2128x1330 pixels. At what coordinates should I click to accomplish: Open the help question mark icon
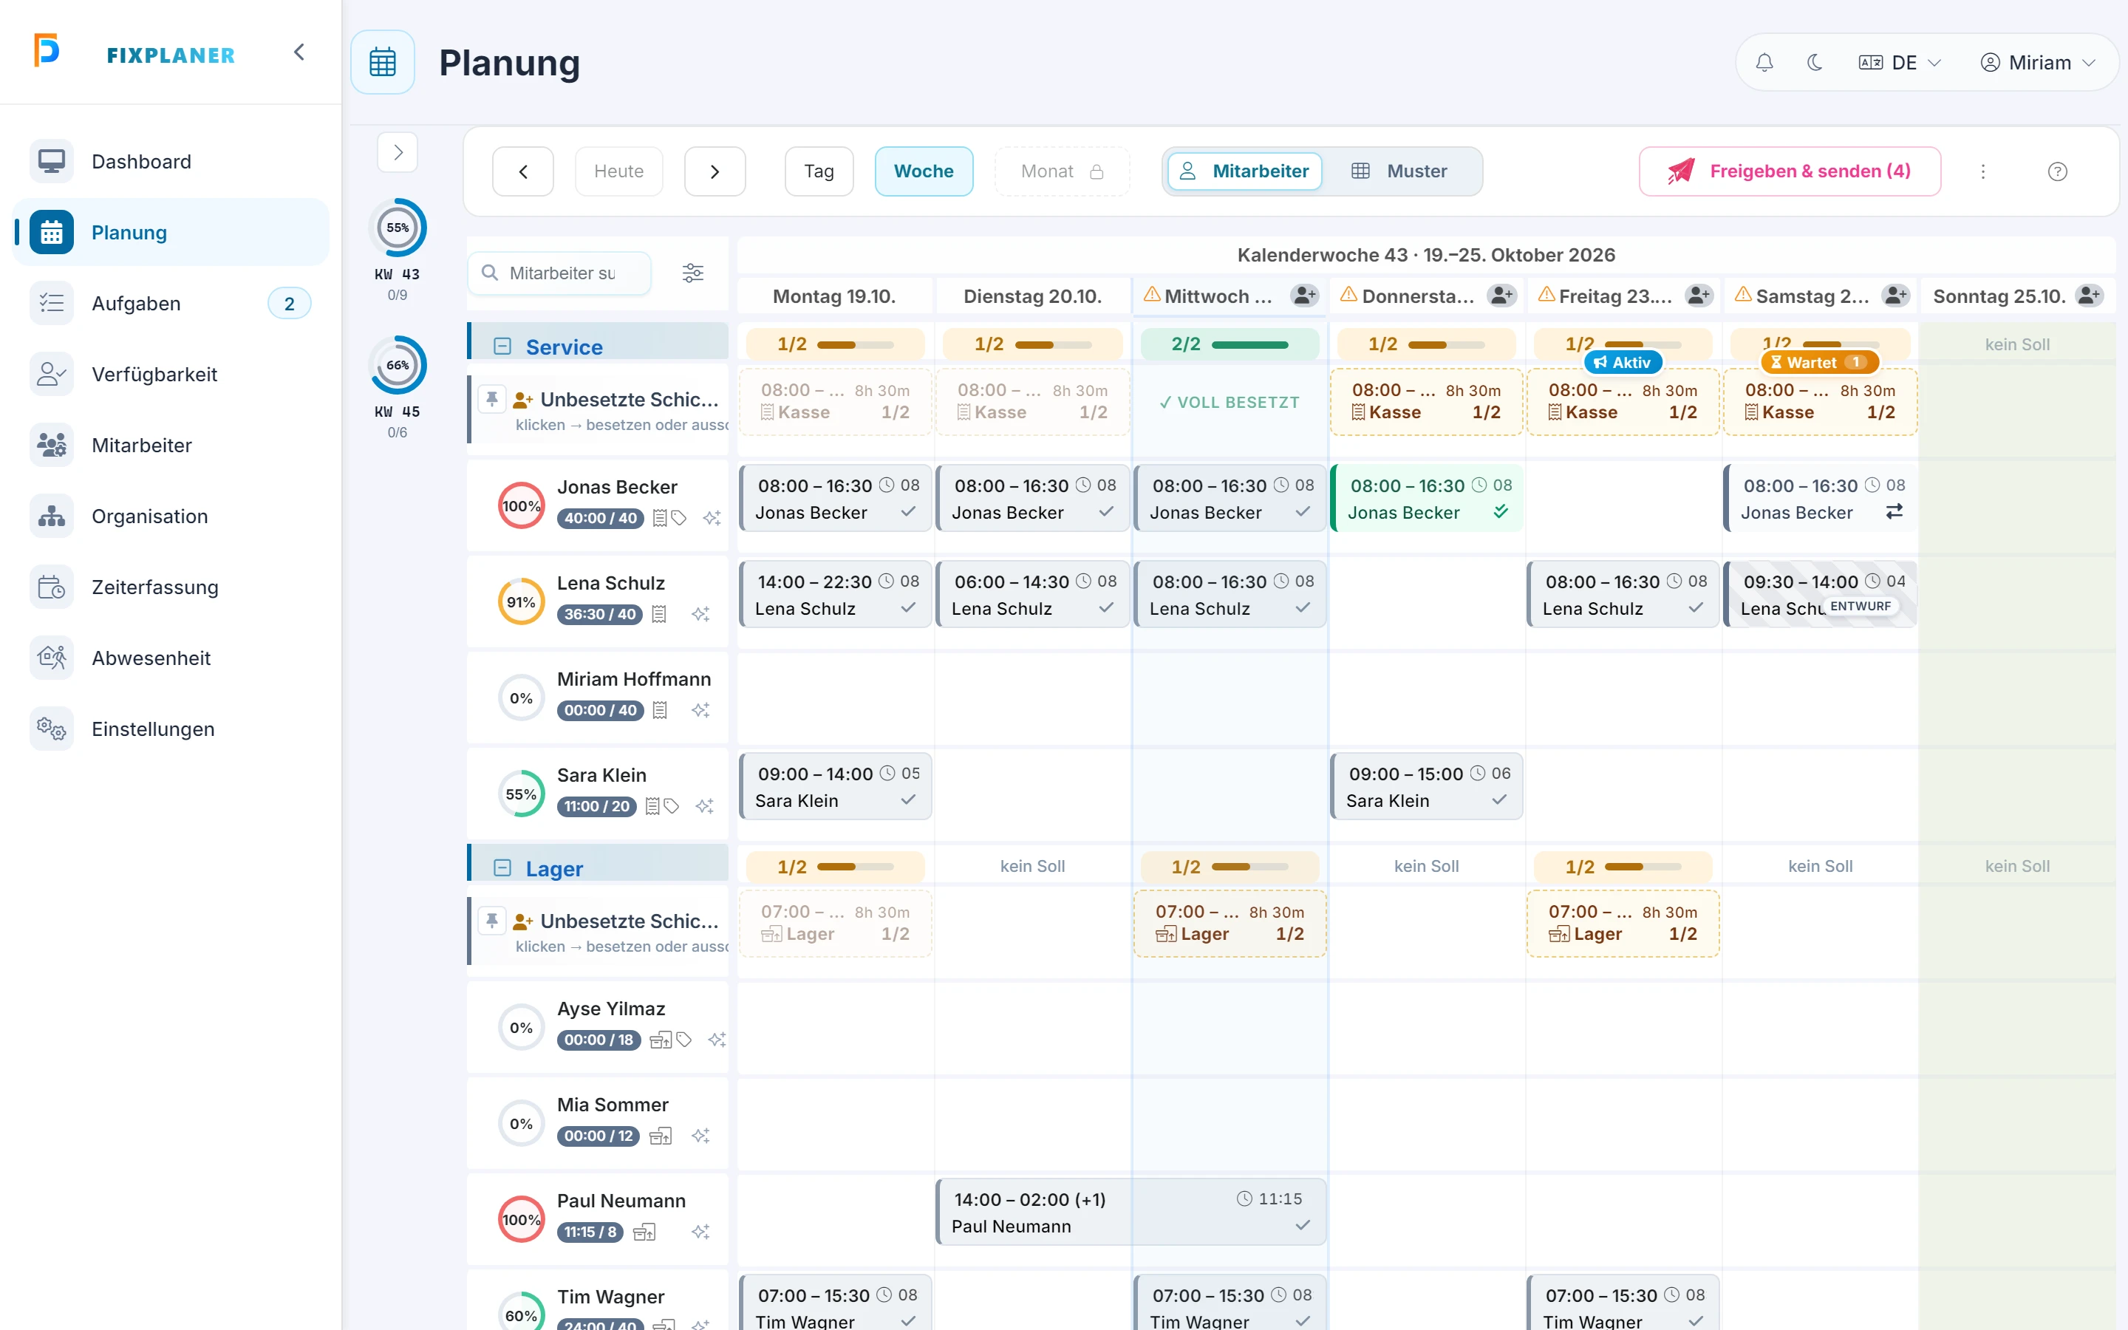pyautogui.click(x=2058, y=171)
